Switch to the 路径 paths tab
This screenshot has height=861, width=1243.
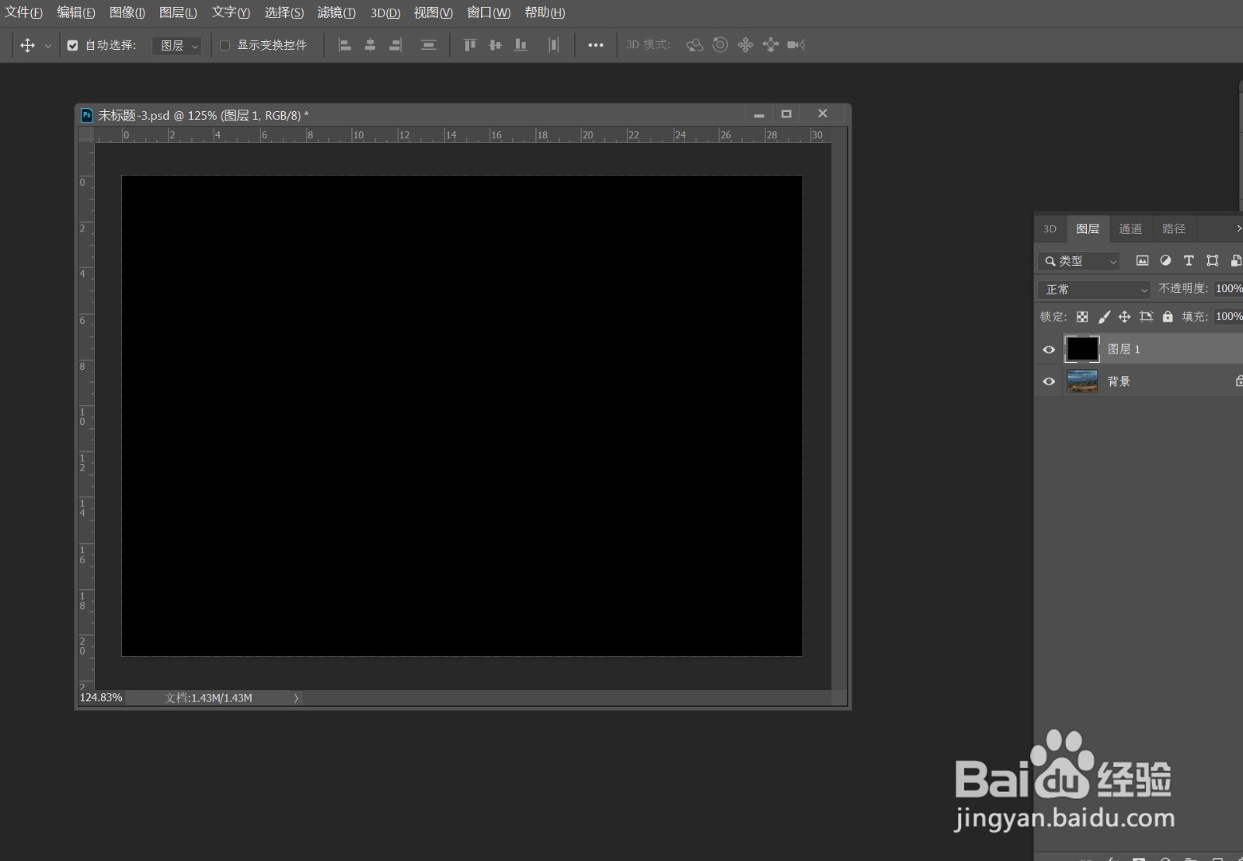(1174, 229)
